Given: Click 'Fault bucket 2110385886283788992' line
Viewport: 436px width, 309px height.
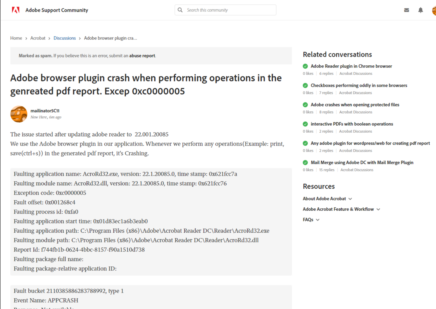Looking at the screenshot, I should (69, 291).
